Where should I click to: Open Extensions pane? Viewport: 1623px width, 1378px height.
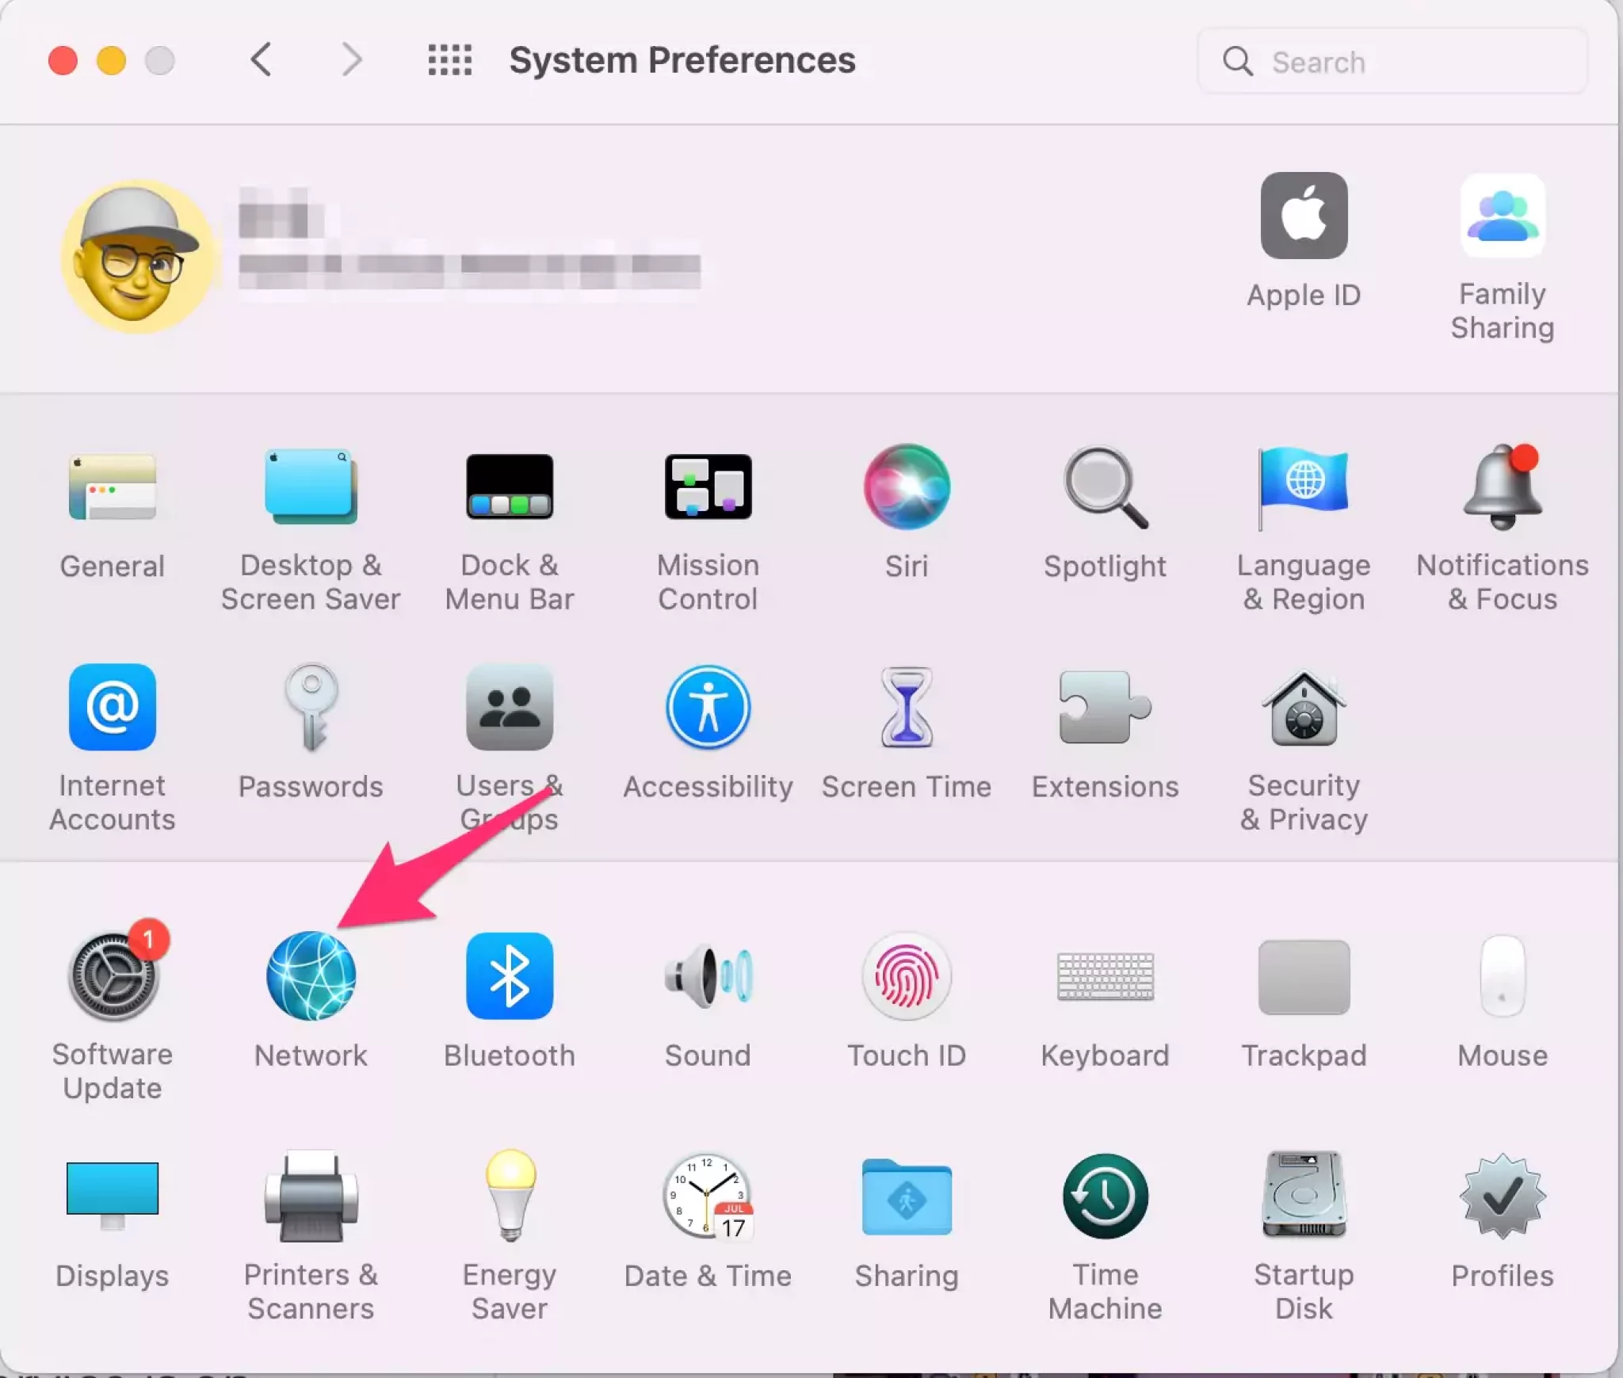pyautogui.click(x=1106, y=707)
